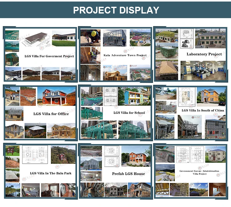Click the LGS Villa In The Balu Park title

[51, 173]
